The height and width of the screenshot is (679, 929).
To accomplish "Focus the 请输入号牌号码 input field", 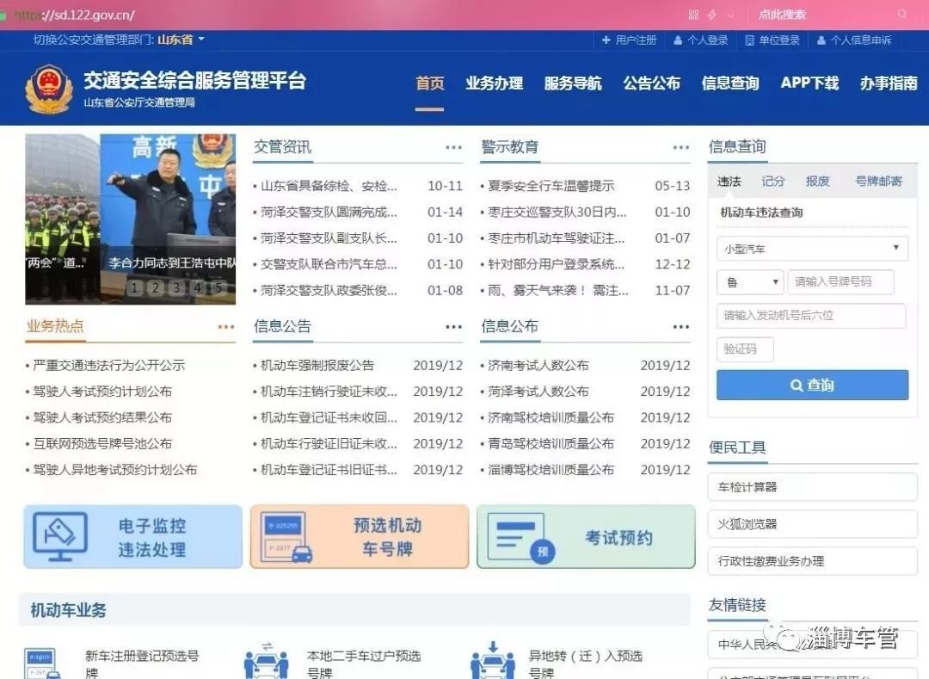I will (840, 282).
